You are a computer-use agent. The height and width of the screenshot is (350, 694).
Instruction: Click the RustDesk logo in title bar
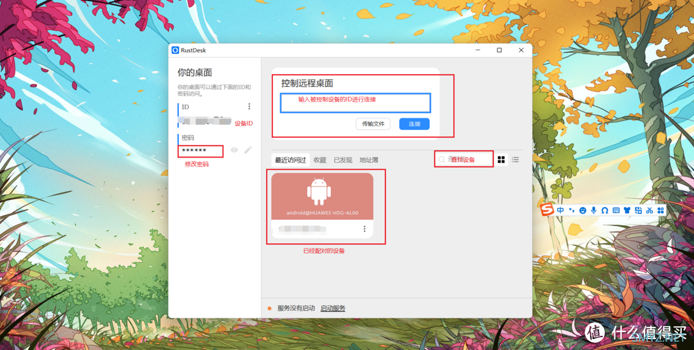pyautogui.click(x=175, y=51)
